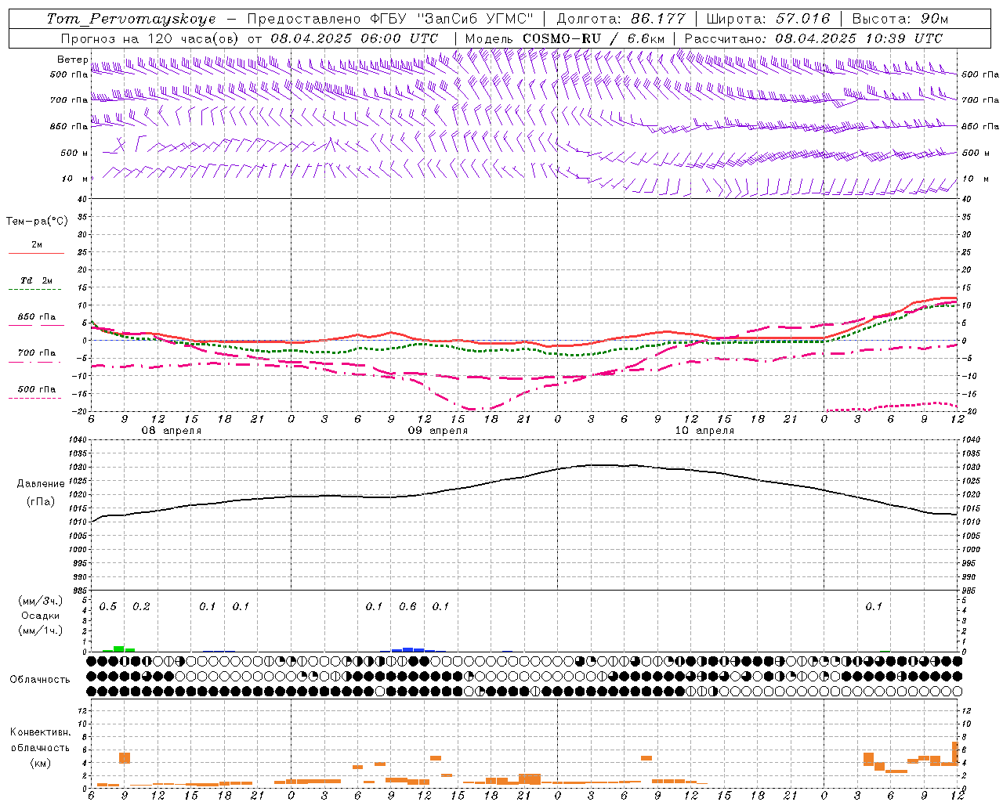Click the tallest orange convective bar at chart end
Screen dimensions: 1003x802
tap(955, 754)
